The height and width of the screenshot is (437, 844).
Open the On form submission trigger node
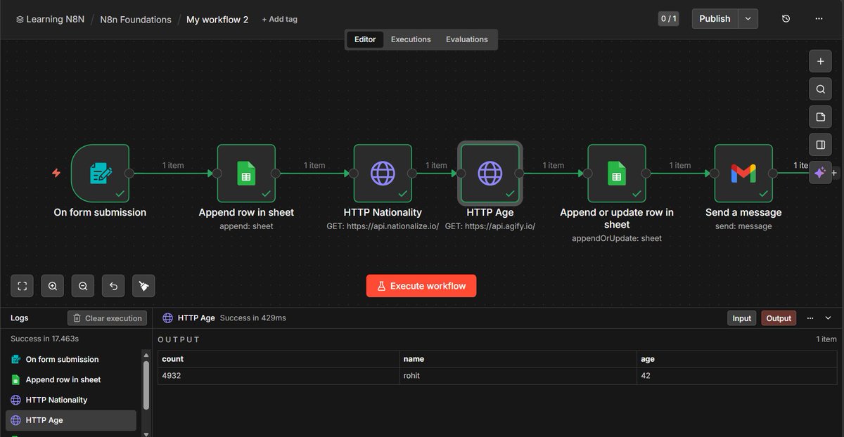point(101,173)
